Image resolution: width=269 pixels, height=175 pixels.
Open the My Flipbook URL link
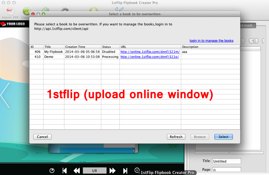[150, 52]
